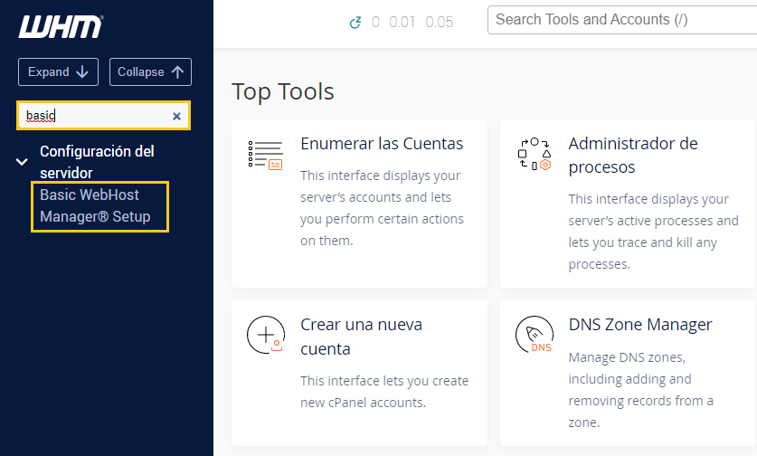The image size is (757, 456).
Task: Click the load average value '0.01'
Action: tap(402, 23)
